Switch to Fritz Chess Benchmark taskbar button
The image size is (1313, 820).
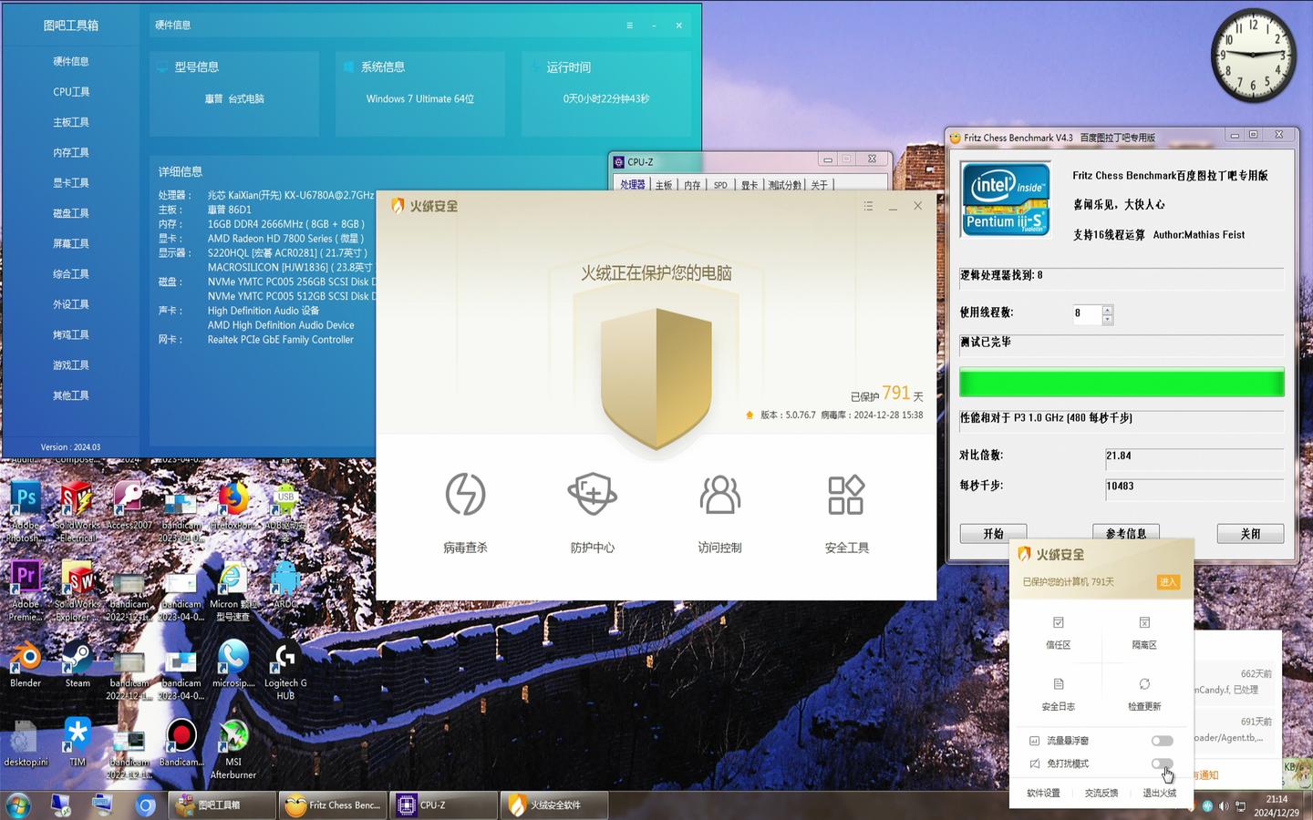333,805
